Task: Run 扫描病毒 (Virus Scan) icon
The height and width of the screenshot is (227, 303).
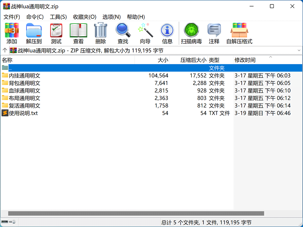Action: point(191,33)
